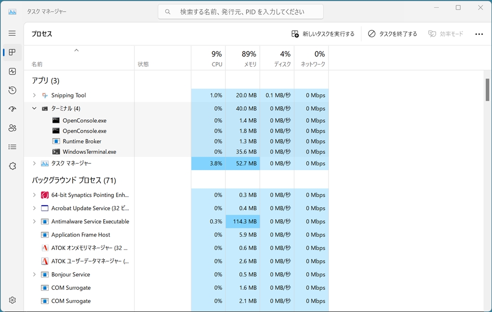Sort by the ディスク column header
The width and height of the screenshot is (492, 312).
coord(277,58)
